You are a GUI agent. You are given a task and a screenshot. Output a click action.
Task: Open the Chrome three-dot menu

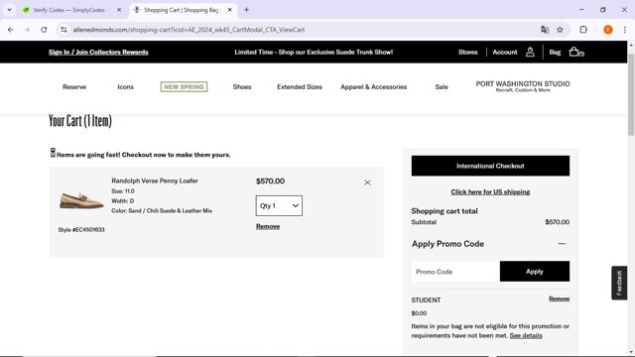click(x=624, y=30)
